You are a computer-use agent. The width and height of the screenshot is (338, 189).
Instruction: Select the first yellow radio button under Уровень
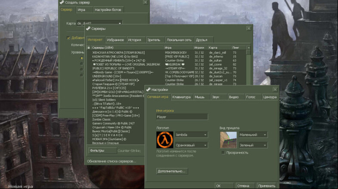(81, 58)
